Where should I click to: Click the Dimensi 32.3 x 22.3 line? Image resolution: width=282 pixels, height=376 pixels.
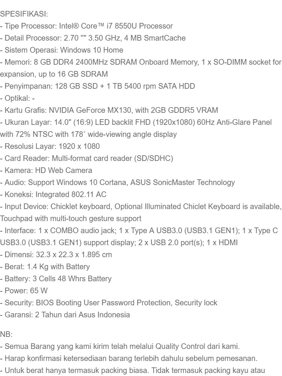pyautogui.click(x=56, y=255)
